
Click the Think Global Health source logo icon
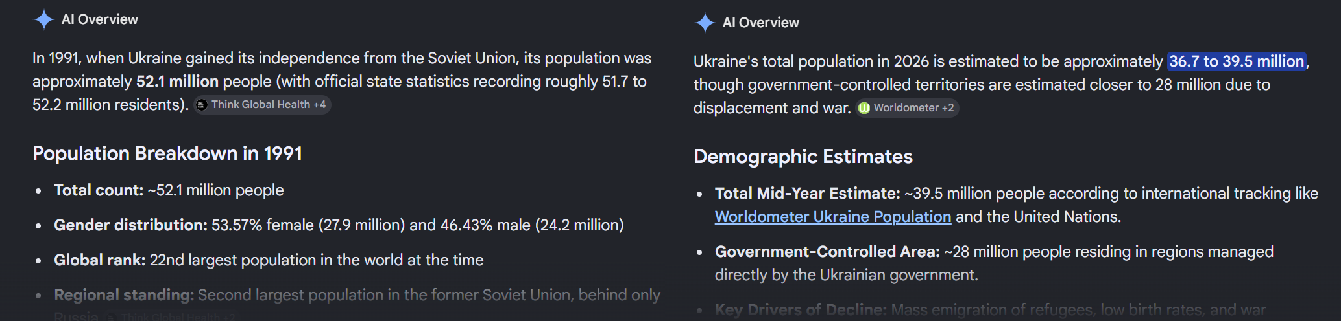(202, 105)
